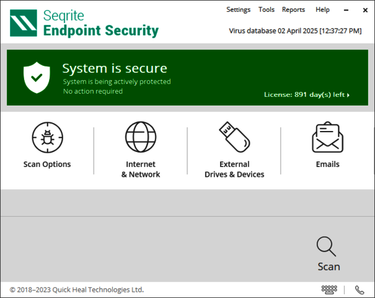Viewport: 375px width, 298px height.
Task: Open the Internet & Network globe icon
Action: click(141, 137)
